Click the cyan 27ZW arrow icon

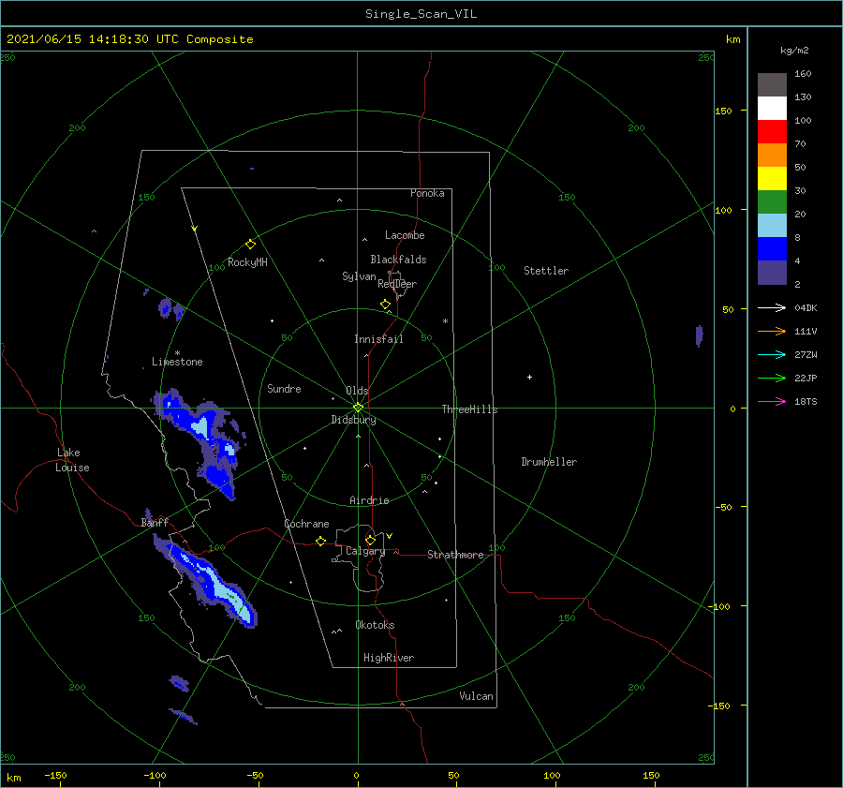pos(772,354)
